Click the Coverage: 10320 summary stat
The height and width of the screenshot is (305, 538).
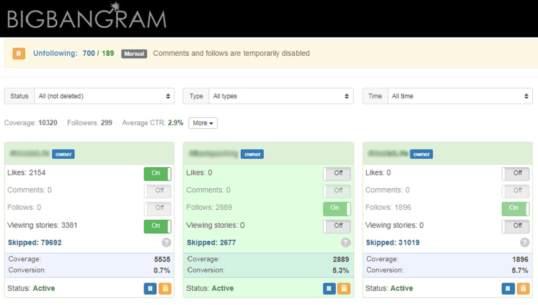tap(30, 123)
